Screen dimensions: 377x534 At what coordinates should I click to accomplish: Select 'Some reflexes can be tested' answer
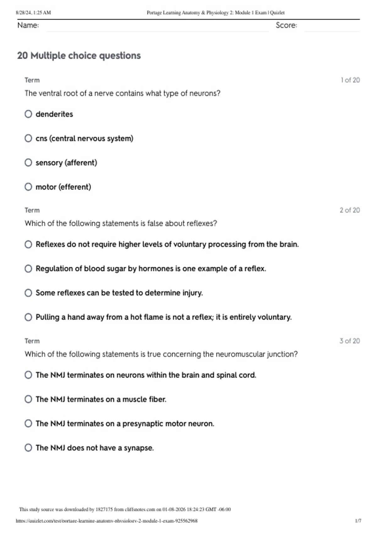(x=28, y=293)
